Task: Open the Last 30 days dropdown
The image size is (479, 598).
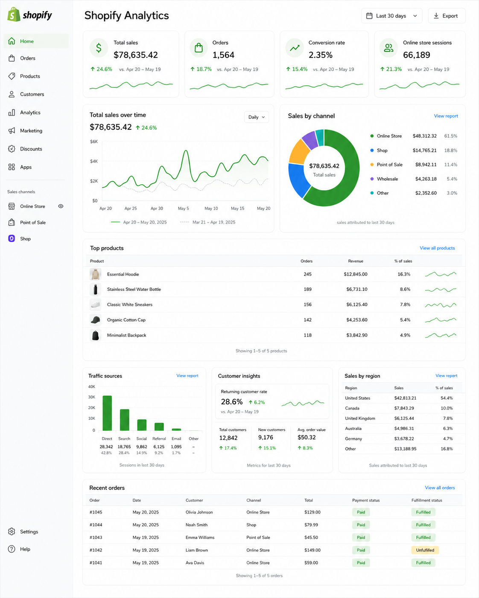Action: pos(392,16)
